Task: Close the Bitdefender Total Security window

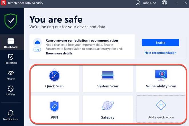Action: 186,3
